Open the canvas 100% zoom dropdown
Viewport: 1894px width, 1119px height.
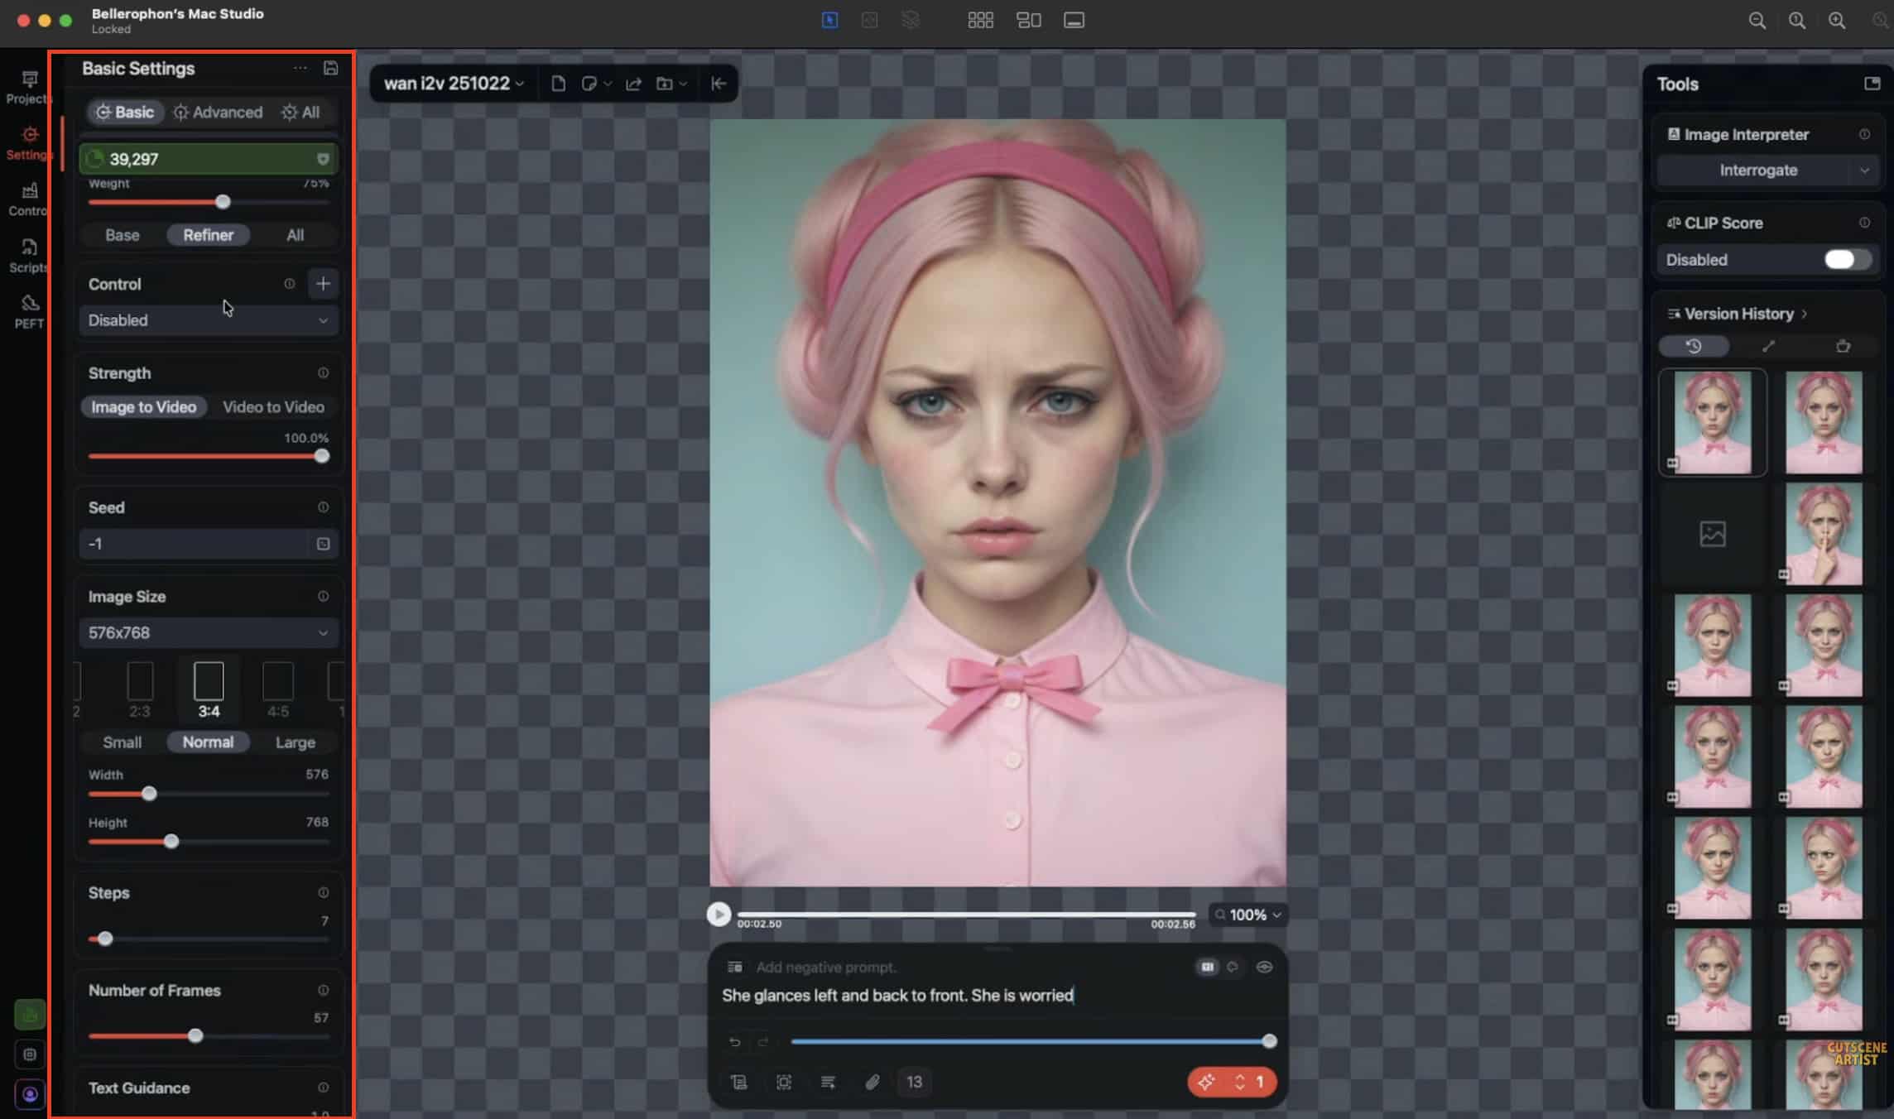[x=1248, y=915]
